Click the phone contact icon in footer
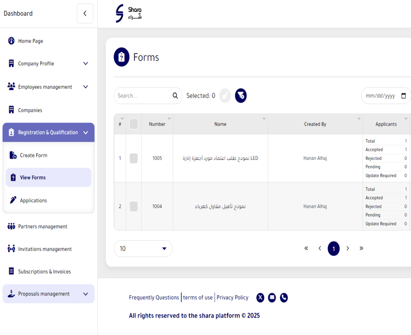 283,298
